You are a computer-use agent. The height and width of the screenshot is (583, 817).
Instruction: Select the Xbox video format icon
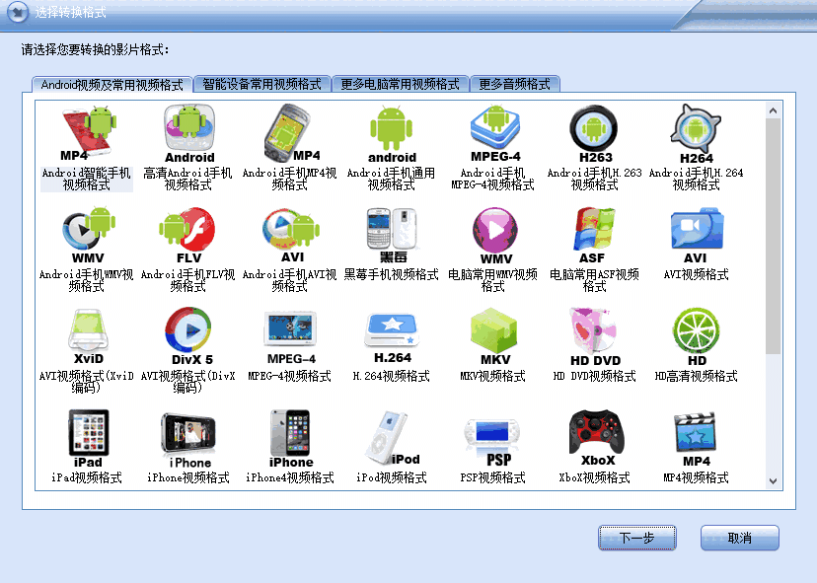595,436
